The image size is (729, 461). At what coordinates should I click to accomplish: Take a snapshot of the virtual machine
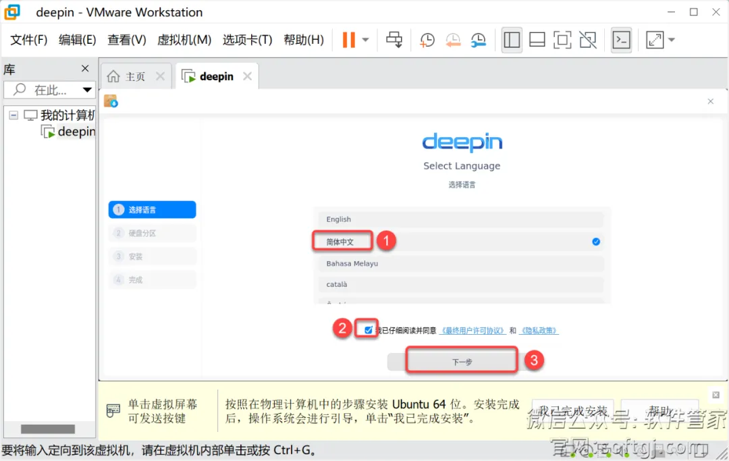tap(427, 40)
